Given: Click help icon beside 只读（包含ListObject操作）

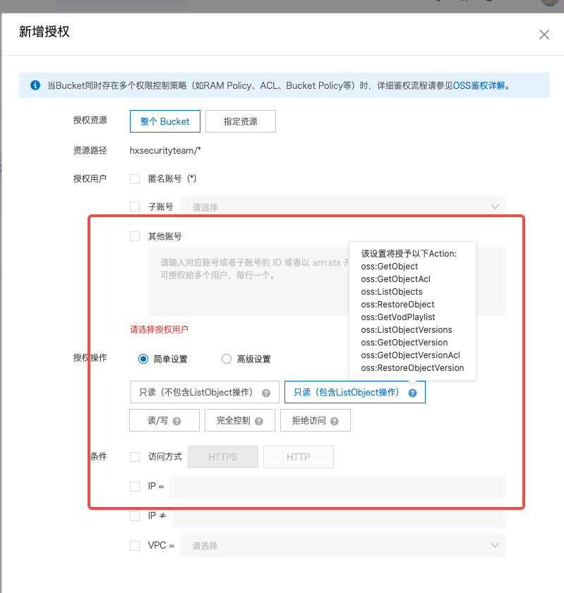Looking at the screenshot, I should [412, 393].
